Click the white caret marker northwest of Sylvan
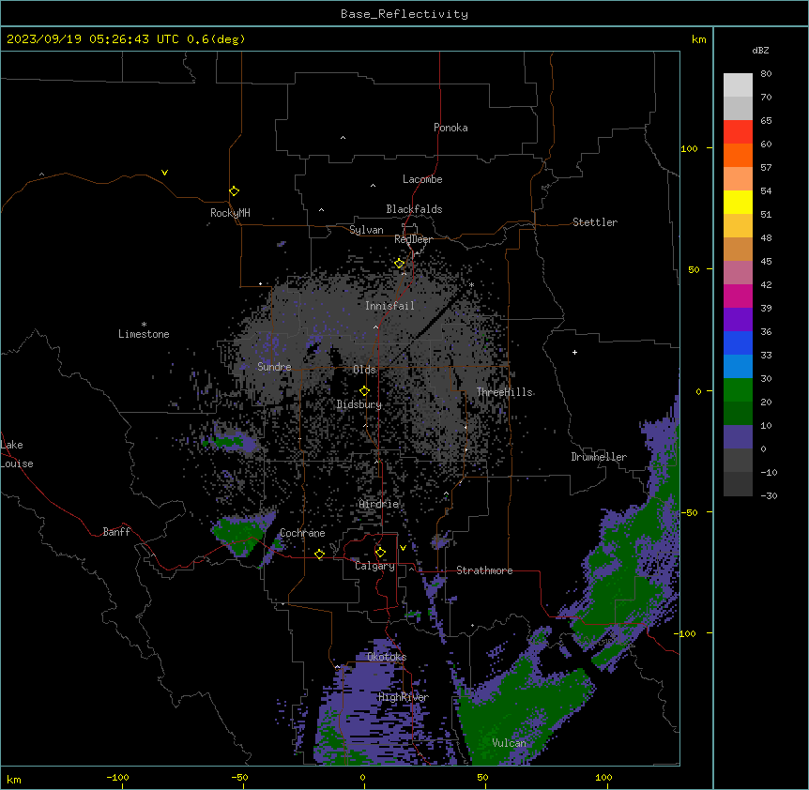Image resolution: width=809 pixels, height=790 pixels. pos(321,210)
